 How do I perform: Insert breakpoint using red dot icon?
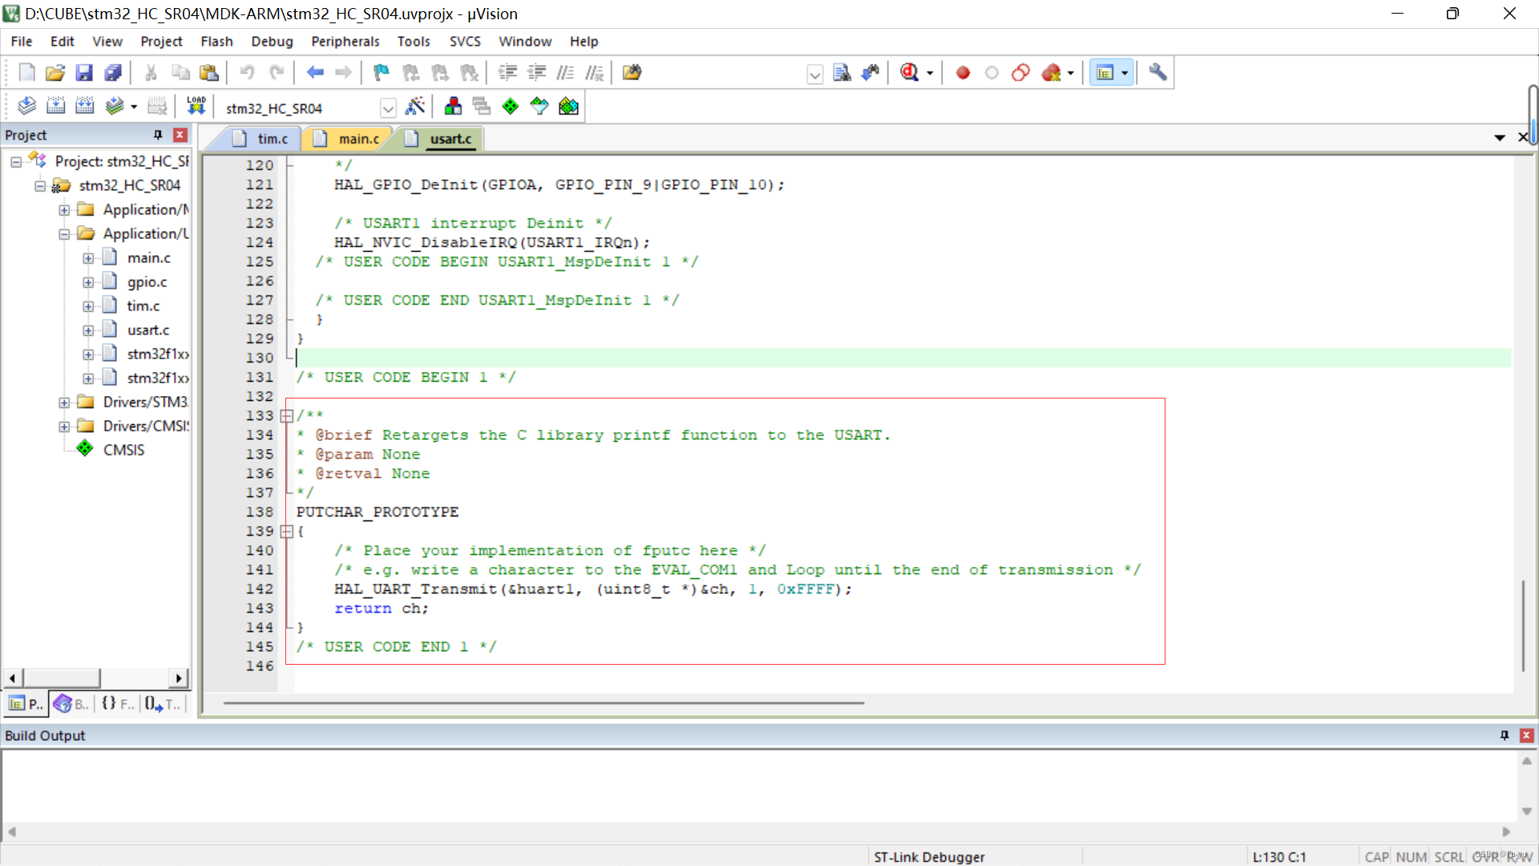click(963, 73)
